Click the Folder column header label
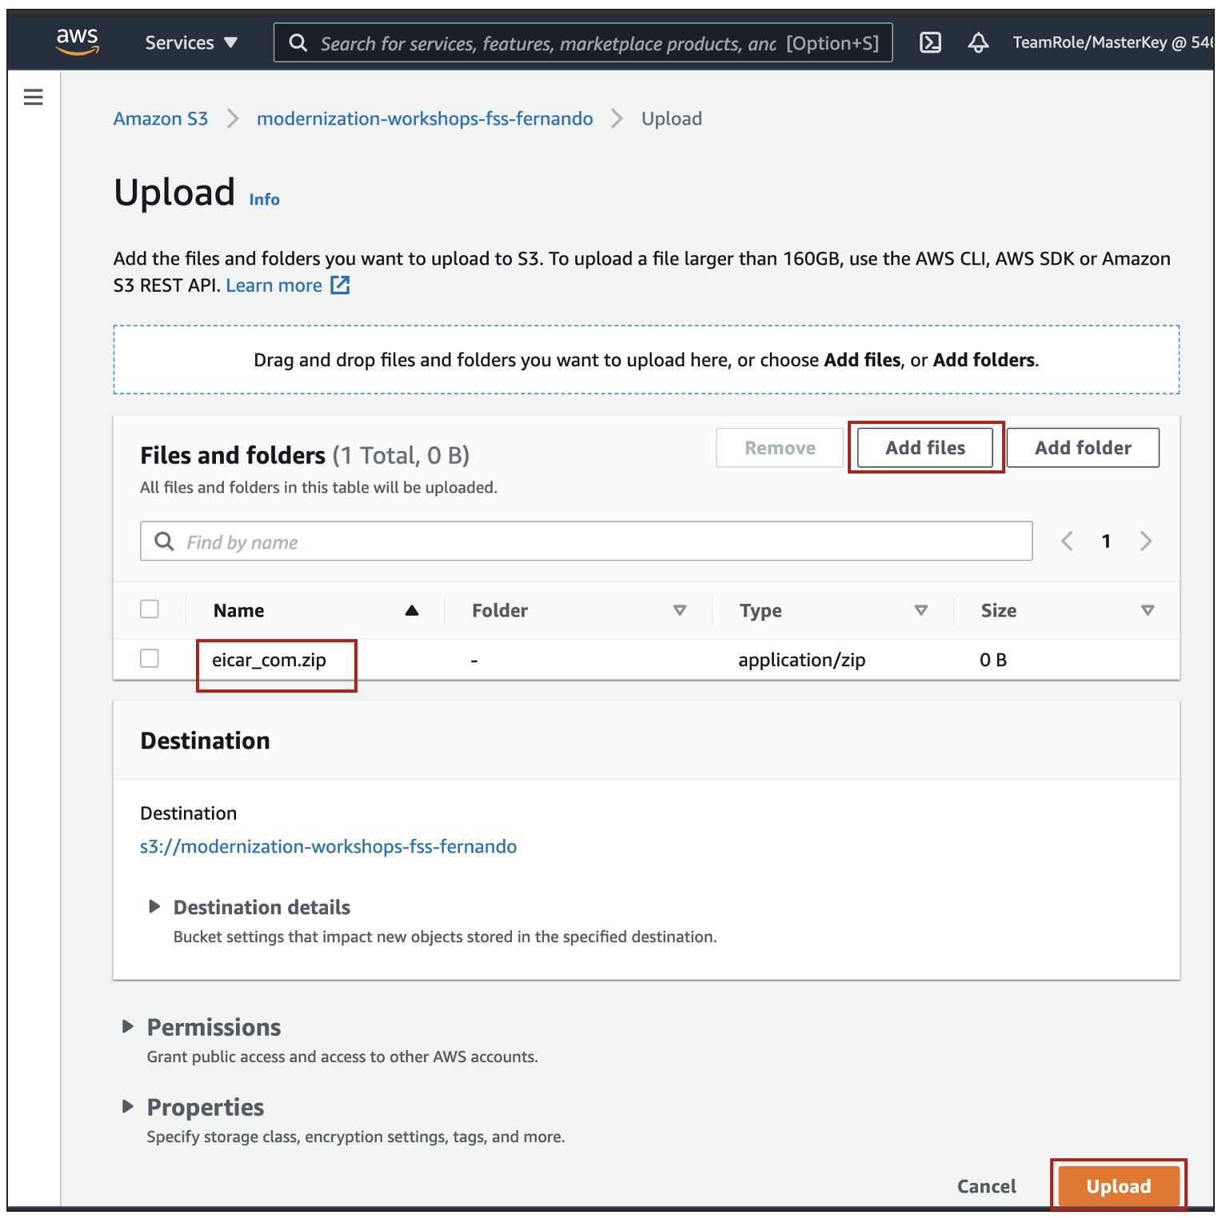 point(500,610)
